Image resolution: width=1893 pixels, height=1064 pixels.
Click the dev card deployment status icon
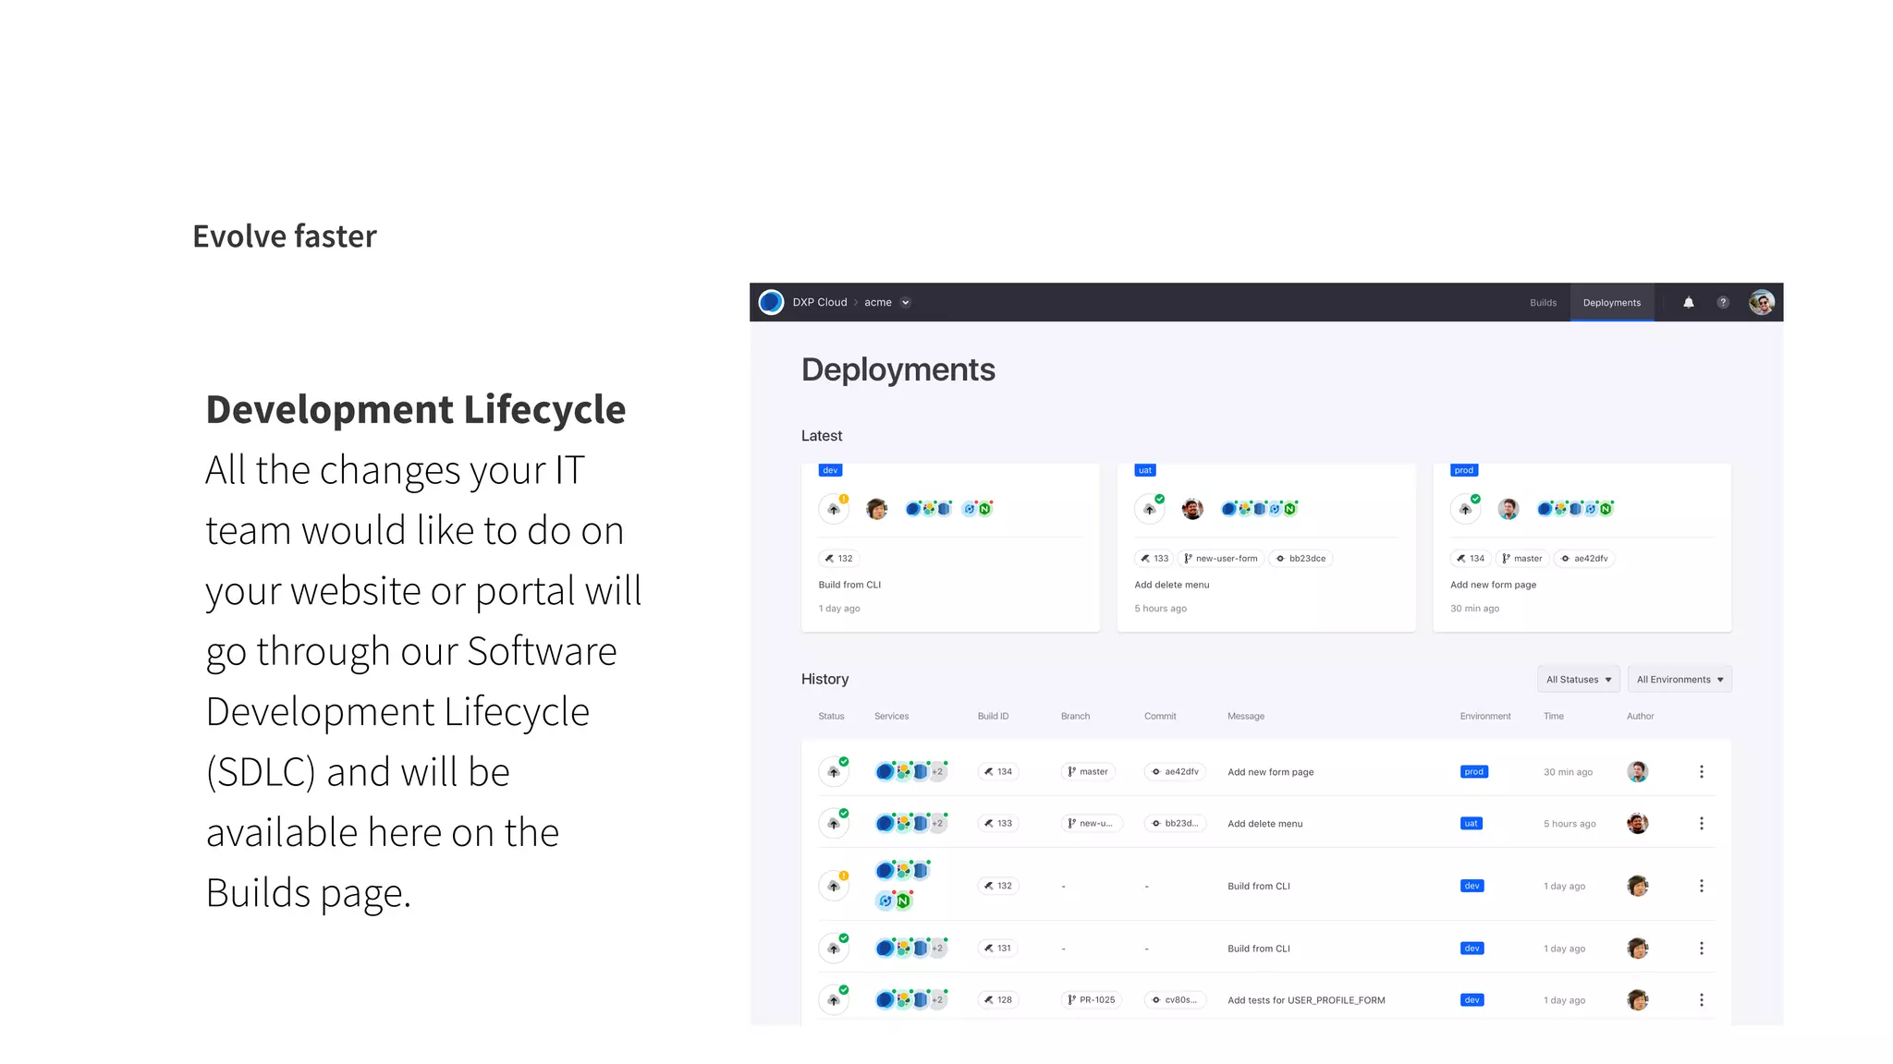(834, 509)
